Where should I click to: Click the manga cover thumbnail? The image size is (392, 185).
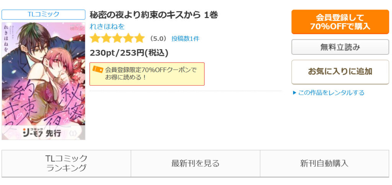coord(44,81)
